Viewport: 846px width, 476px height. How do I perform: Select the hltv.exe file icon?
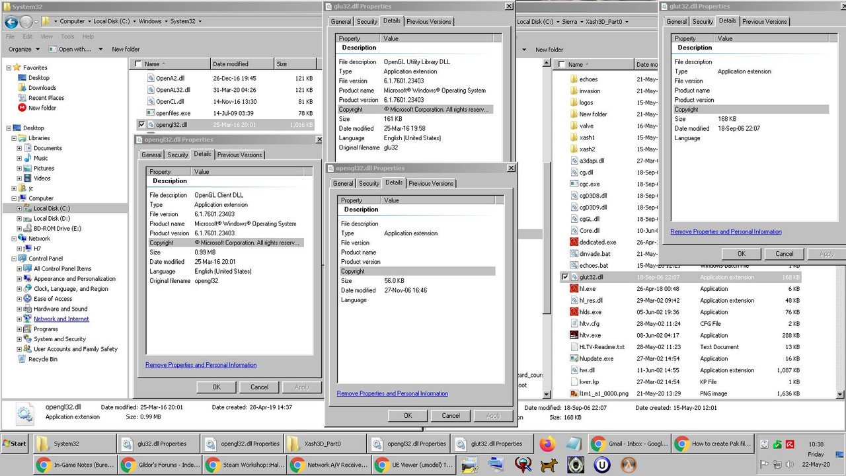[574, 335]
